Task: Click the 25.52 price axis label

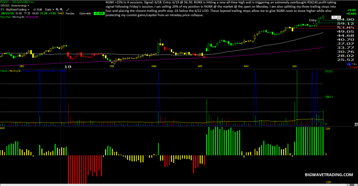Action: click(x=345, y=60)
